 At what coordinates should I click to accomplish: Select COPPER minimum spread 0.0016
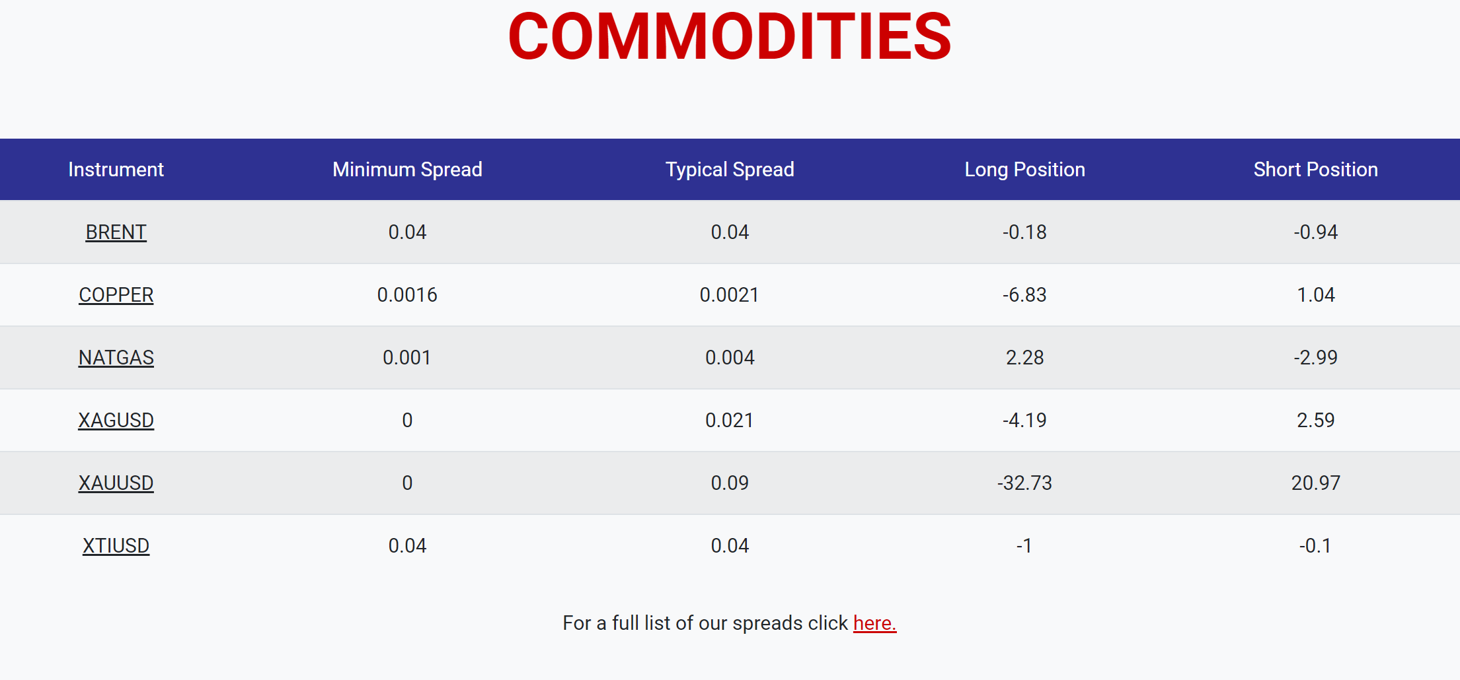point(407,295)
